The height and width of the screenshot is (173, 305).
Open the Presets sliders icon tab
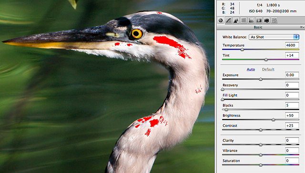coord(274,20)
